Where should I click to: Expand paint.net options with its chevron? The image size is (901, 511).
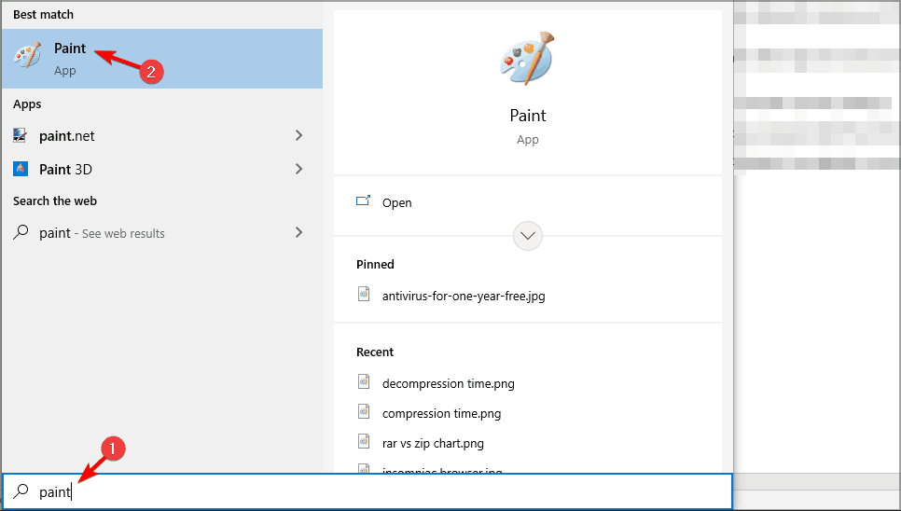click(x=298, y=136)
